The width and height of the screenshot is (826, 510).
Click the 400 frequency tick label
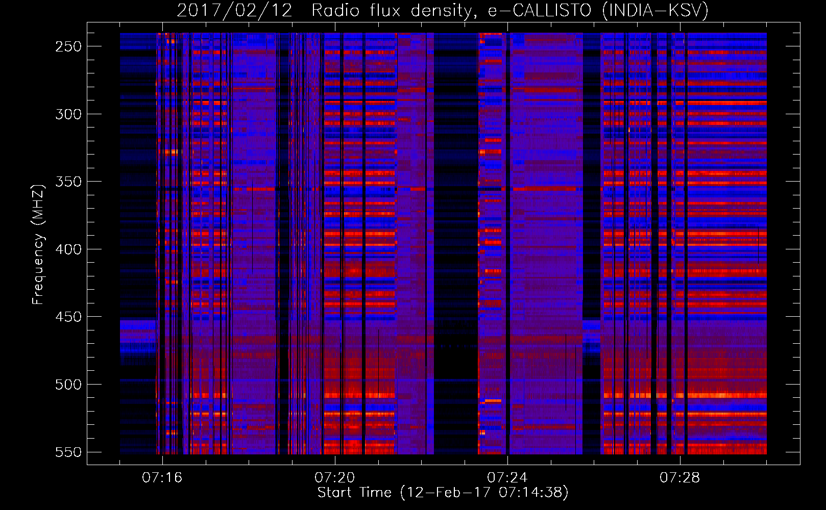pyautogui.click(x=68, y=249)
